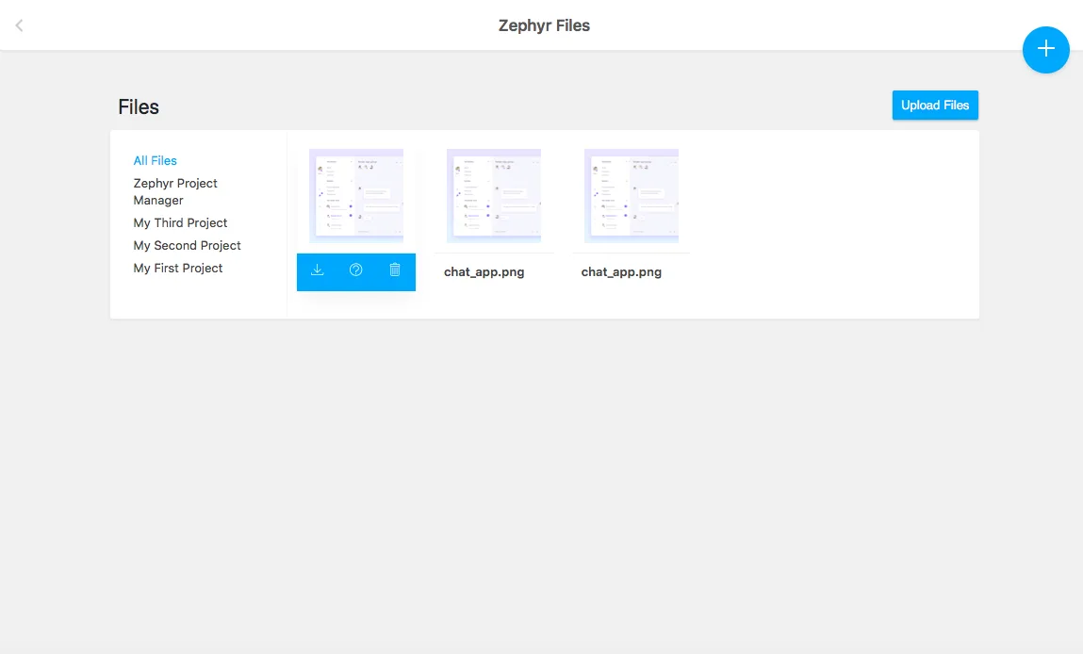The width and height of the screenshot is (1083, 654).
Task: Open the last chat_app.png thumbnail
Action: [x=632, y=196]
